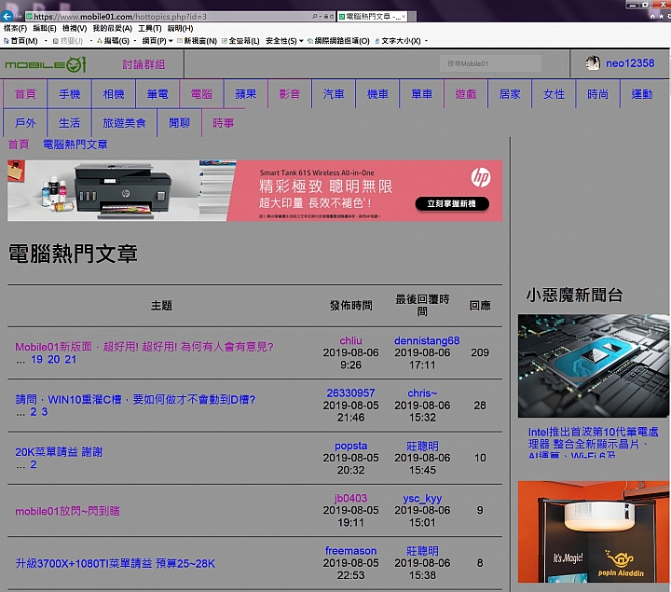Viewport: 671px width, 592px height.
Task: Click the 搜尋Mobile01 search field
Action: pos(490,63)
